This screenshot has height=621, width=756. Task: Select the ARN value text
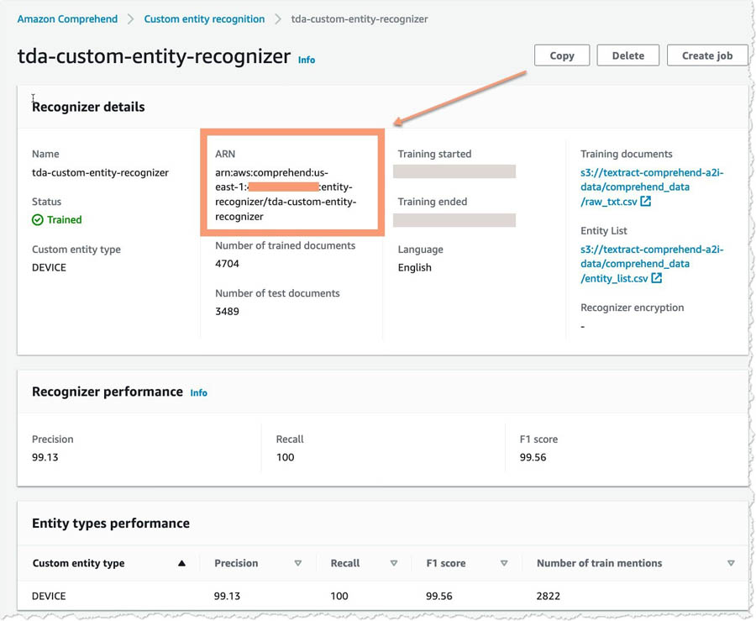tap(286, 194)
